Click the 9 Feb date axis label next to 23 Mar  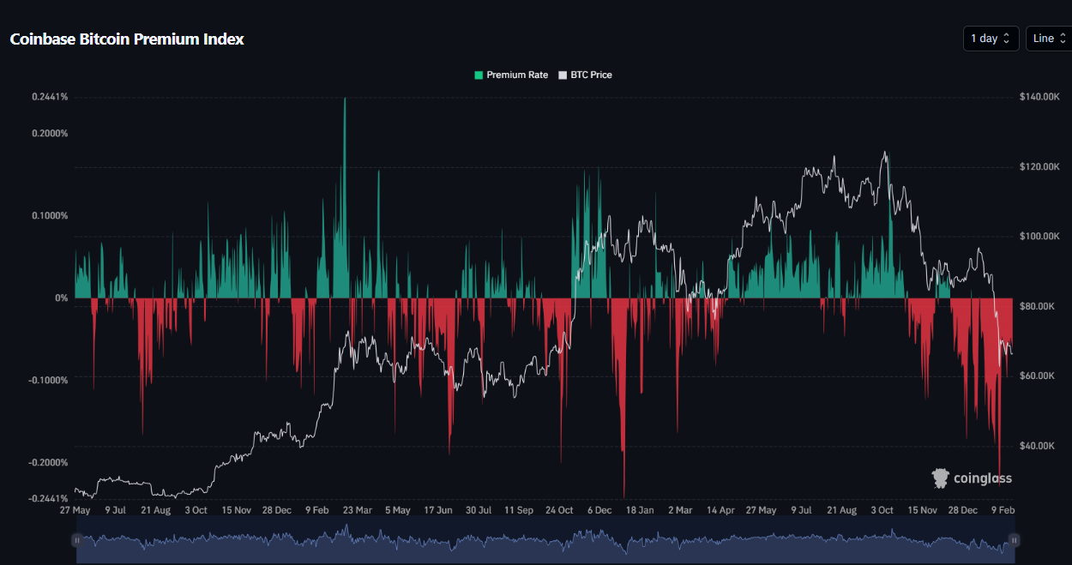pyautogui.click(x=316, y=510)
